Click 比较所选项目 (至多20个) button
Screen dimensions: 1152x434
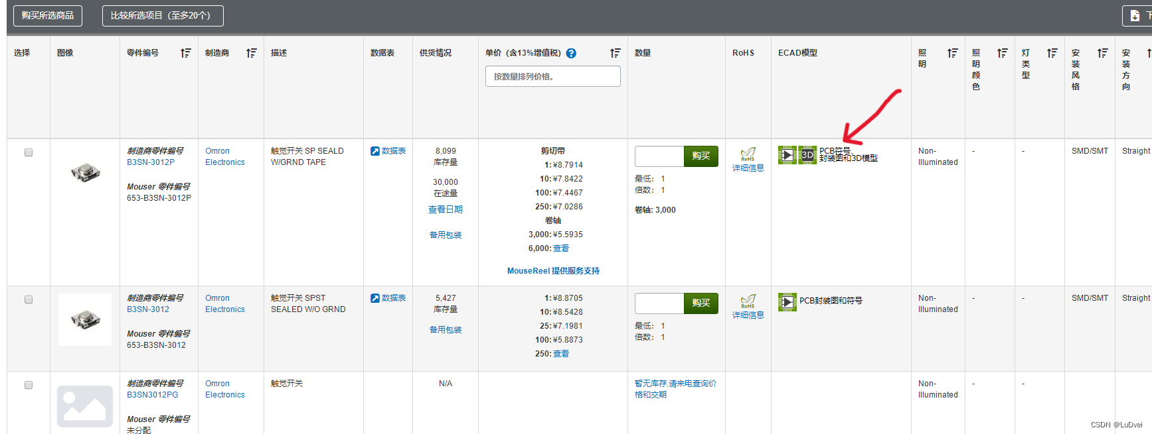coord(163,15)
